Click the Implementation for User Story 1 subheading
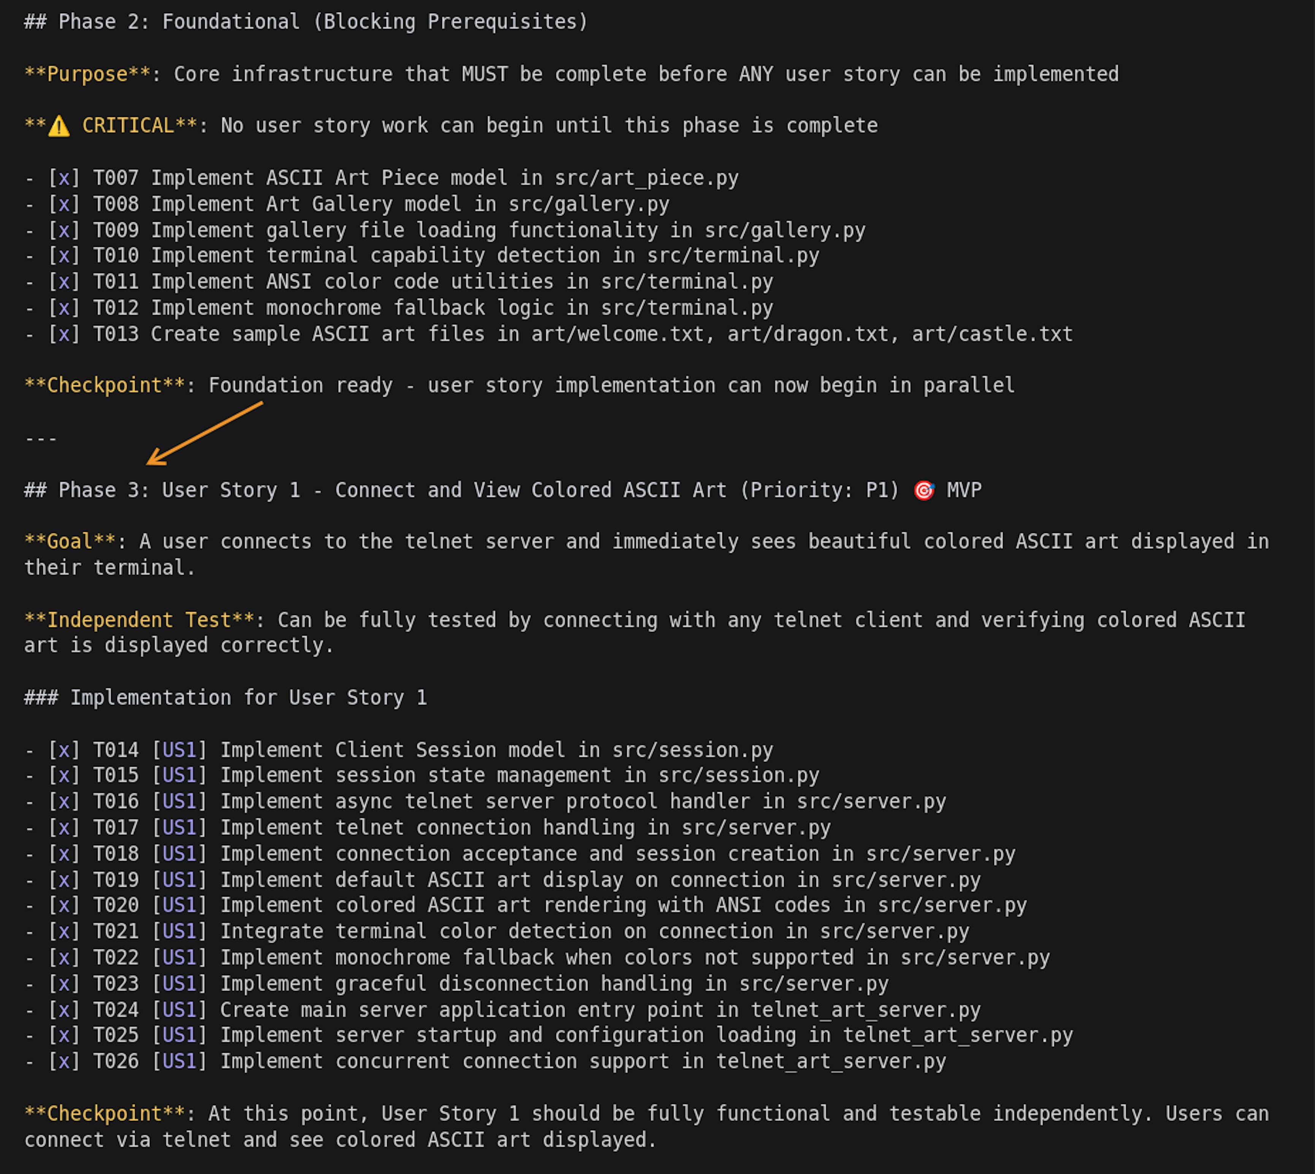1315x1174 pixels. coord(225,698)
